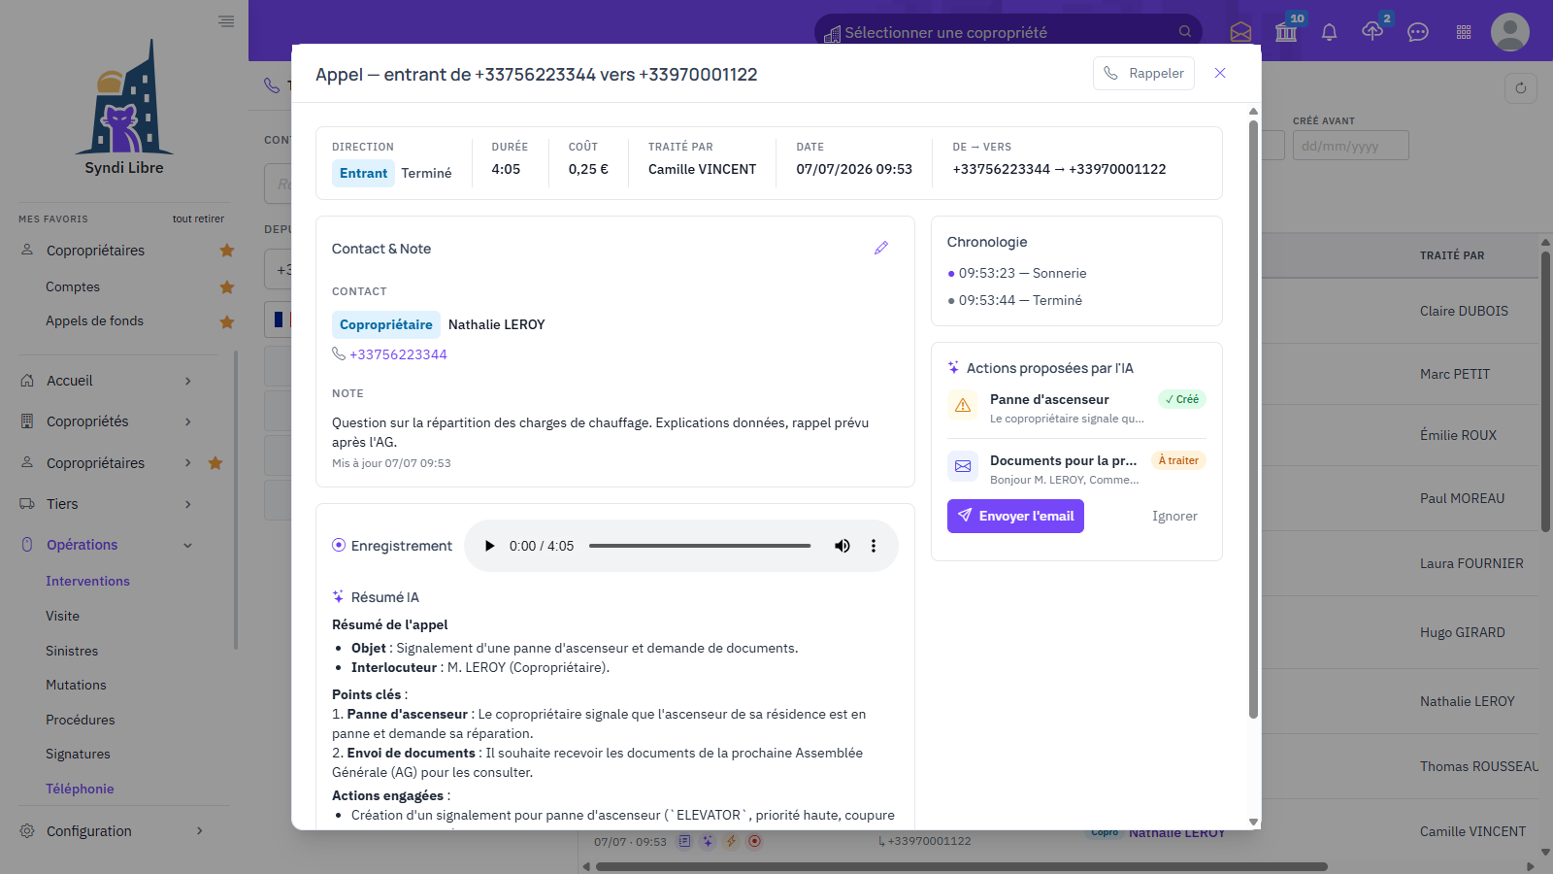Click the Copropriétaire contact tag
This screenshot has height=874, width=1553.
point(386,324)
